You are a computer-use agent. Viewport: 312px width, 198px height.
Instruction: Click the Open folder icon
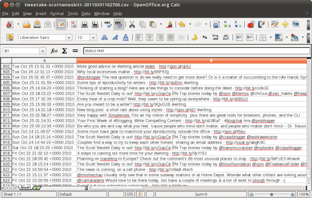(x=27, y=24)
